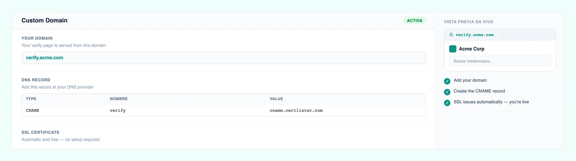Click the SSL CERTIFICATE section label

click(x=40, y=132)
